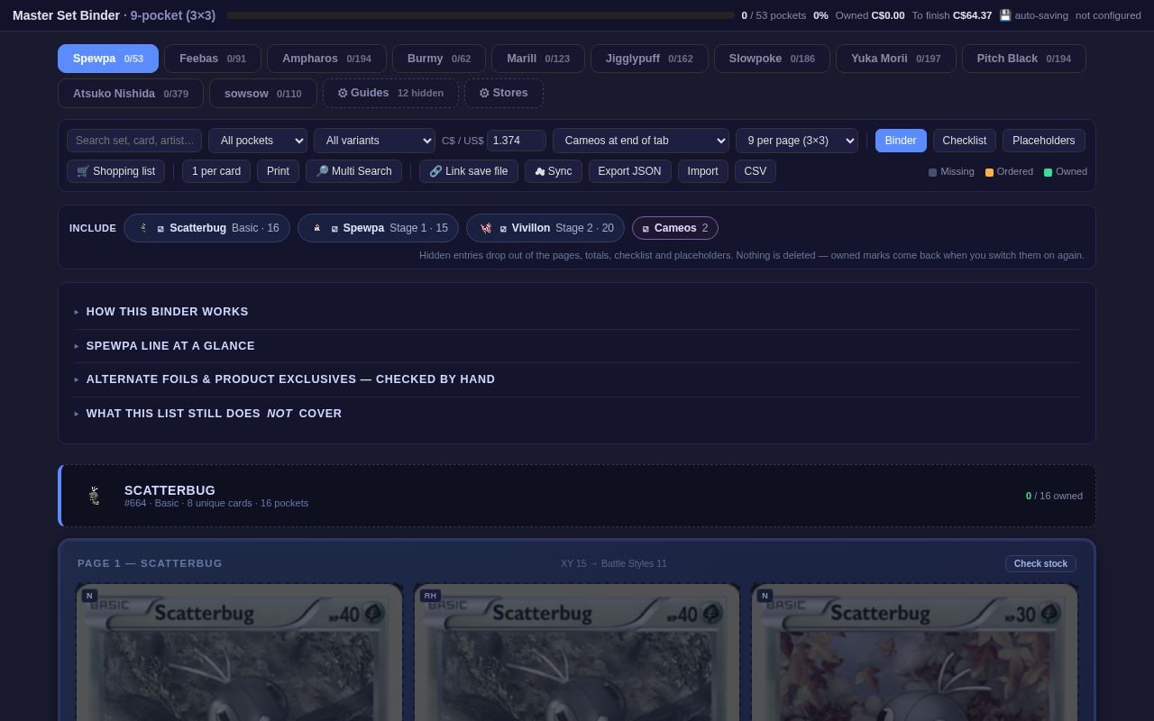Click the shopping cart icon
1154x721 pixels.
click(83, 171)
